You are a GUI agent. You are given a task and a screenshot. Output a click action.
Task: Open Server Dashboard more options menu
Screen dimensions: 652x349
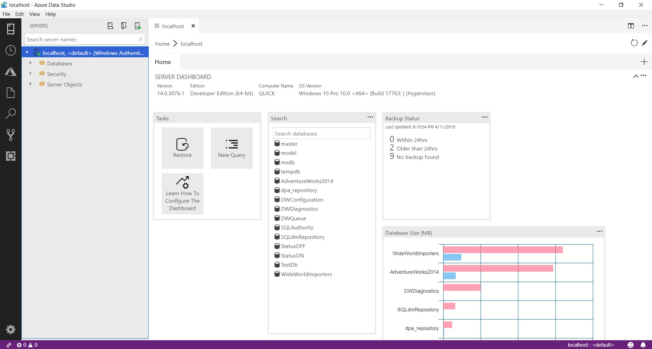644,76
